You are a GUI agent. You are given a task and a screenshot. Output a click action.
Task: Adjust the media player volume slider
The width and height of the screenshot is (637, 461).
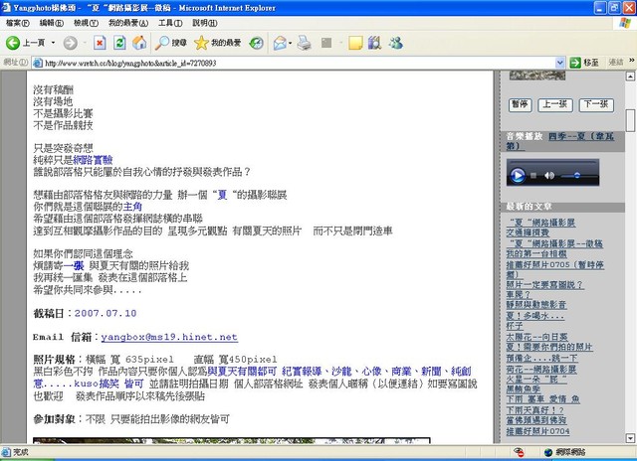pos(577,176)
